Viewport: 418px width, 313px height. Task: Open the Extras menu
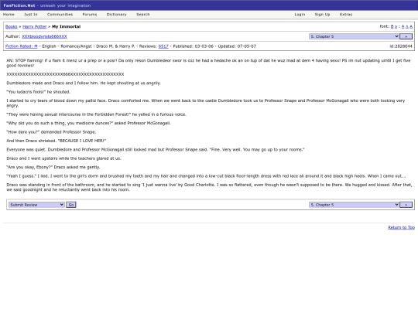coord(346,15)
